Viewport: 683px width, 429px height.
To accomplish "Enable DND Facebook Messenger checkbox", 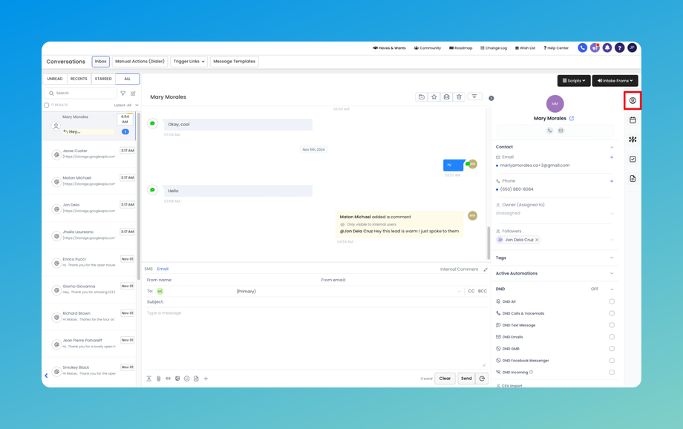I will point(612,360).
